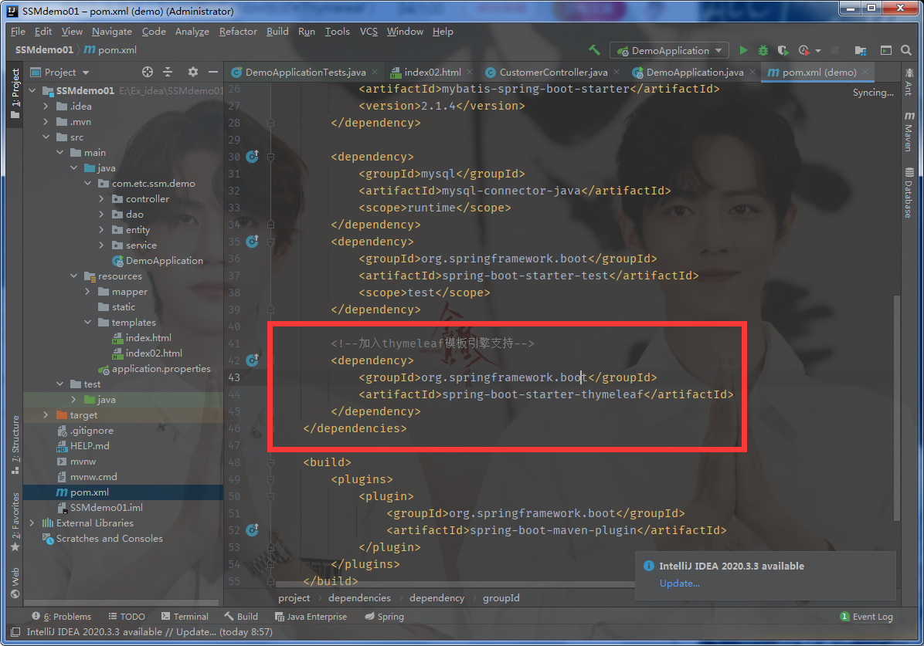Open the TODO tool window
Image resolution: width=924 pixels, height=646 pixels.
click(127, 617)
